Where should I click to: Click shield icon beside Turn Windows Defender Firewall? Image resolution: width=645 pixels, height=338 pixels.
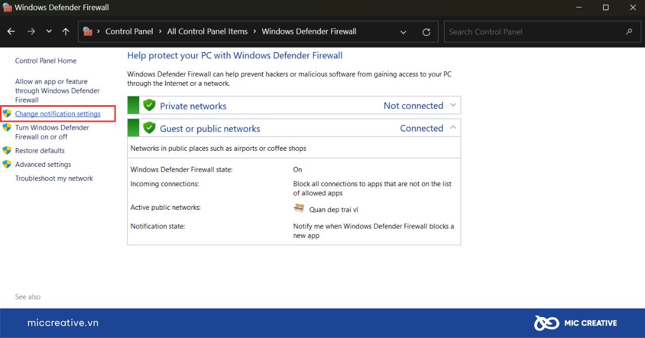[7, 128]
